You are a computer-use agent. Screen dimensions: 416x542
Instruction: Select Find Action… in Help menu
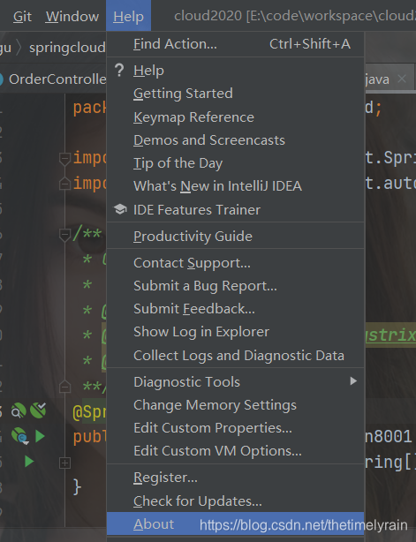click(235, 44)
